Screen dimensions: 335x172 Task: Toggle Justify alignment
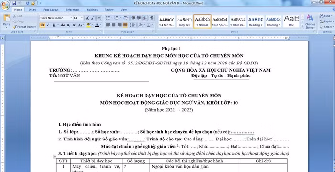[125, 25]
